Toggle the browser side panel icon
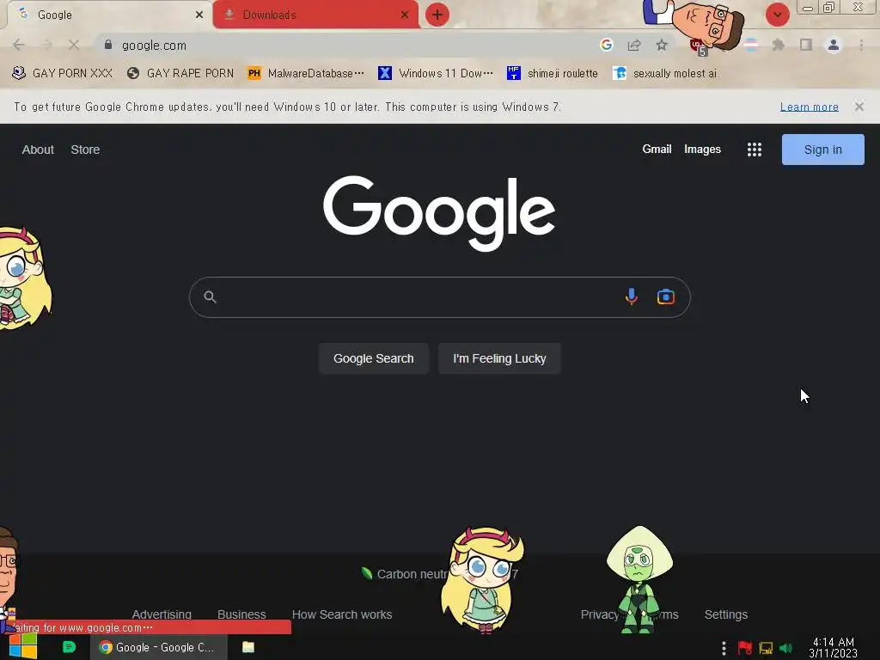Screen dimensions: 880x660 click(x=806, y=45)
